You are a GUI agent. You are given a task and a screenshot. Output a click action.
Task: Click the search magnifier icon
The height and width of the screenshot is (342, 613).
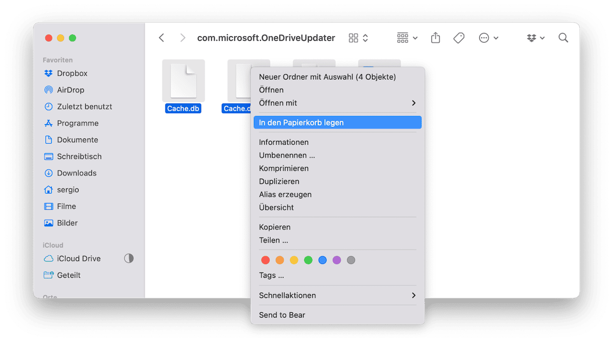pyautogui.click(x=563, y=38)
